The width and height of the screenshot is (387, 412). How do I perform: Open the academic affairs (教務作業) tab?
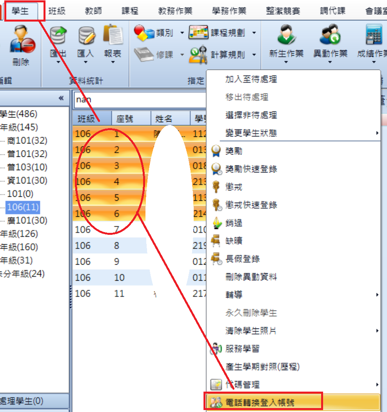tap(175, 11)
